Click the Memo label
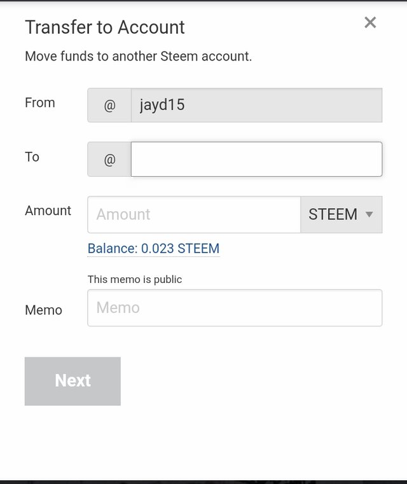 44,310
